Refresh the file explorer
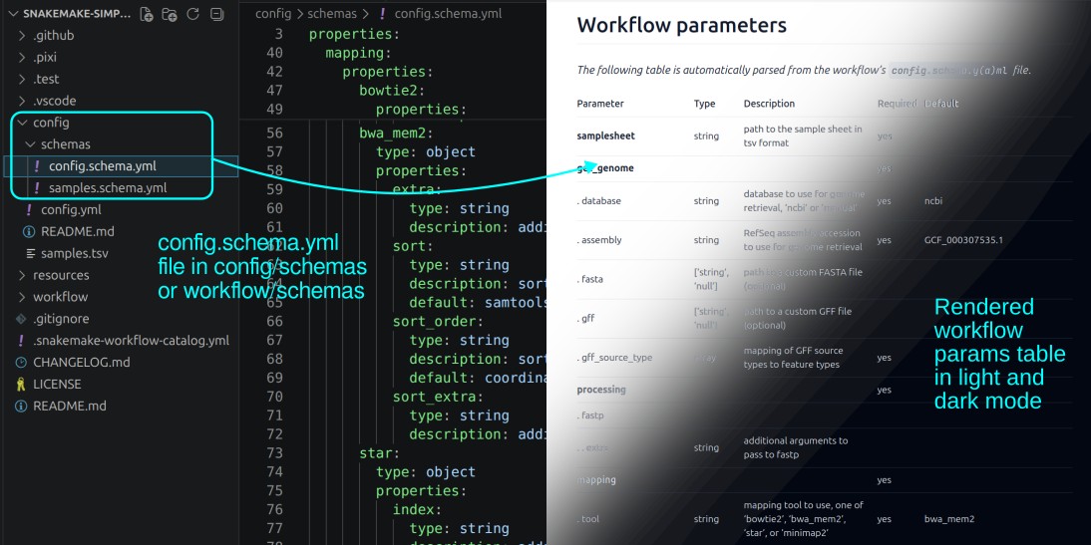 point(192,14)
